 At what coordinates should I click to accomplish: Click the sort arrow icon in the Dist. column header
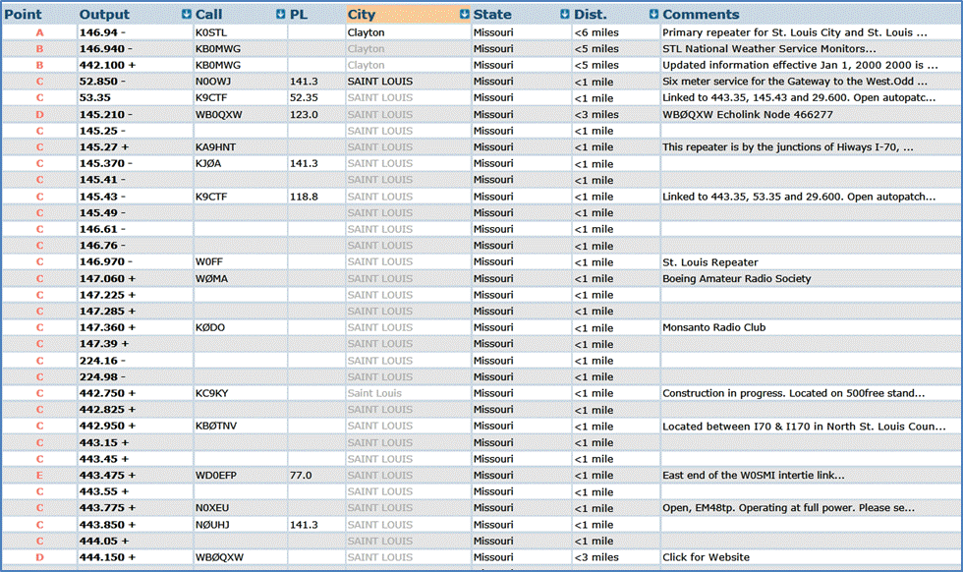click(x=654, y=14)
